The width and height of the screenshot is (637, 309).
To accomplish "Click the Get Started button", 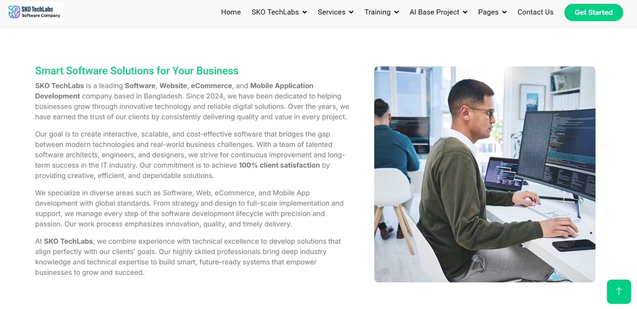I will (594, 12).
